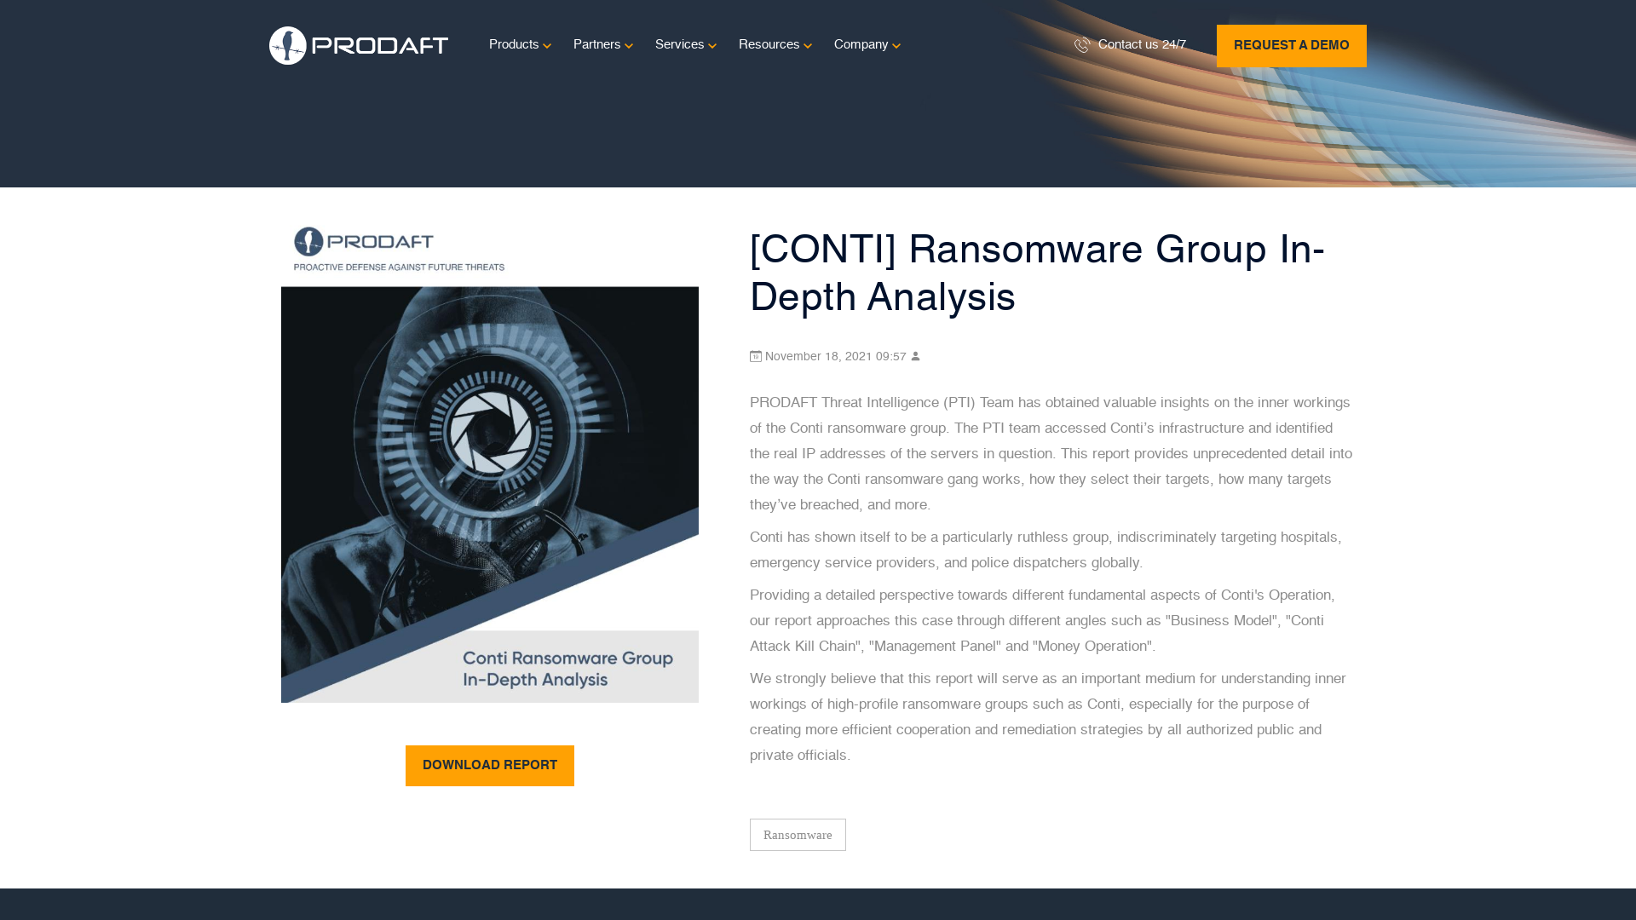This screenshot has height=920, width=1636.
Task: Click the author person icon
Action: coord(916,356)
